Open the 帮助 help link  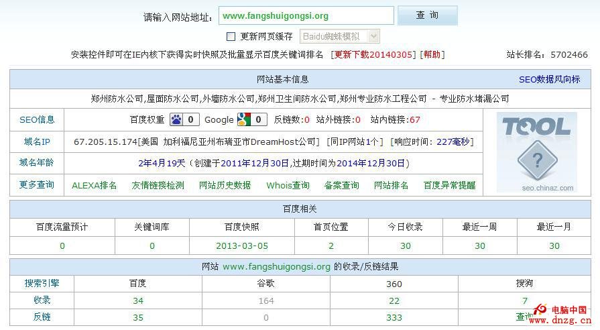432,55
